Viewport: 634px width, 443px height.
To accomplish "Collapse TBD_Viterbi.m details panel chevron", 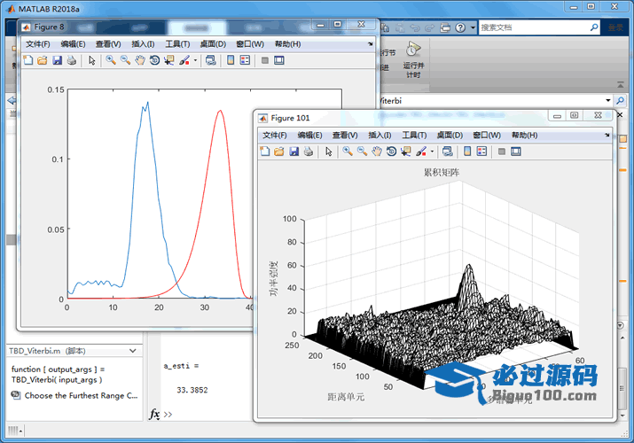I will [x=133, y=351].
